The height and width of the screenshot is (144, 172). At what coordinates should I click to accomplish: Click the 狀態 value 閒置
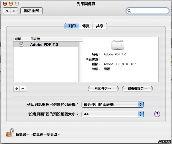107,69
